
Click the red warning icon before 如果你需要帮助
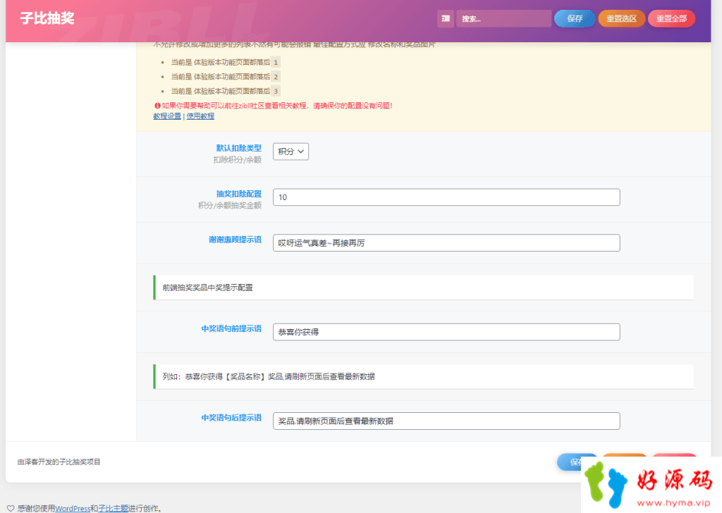click(157, 106)
